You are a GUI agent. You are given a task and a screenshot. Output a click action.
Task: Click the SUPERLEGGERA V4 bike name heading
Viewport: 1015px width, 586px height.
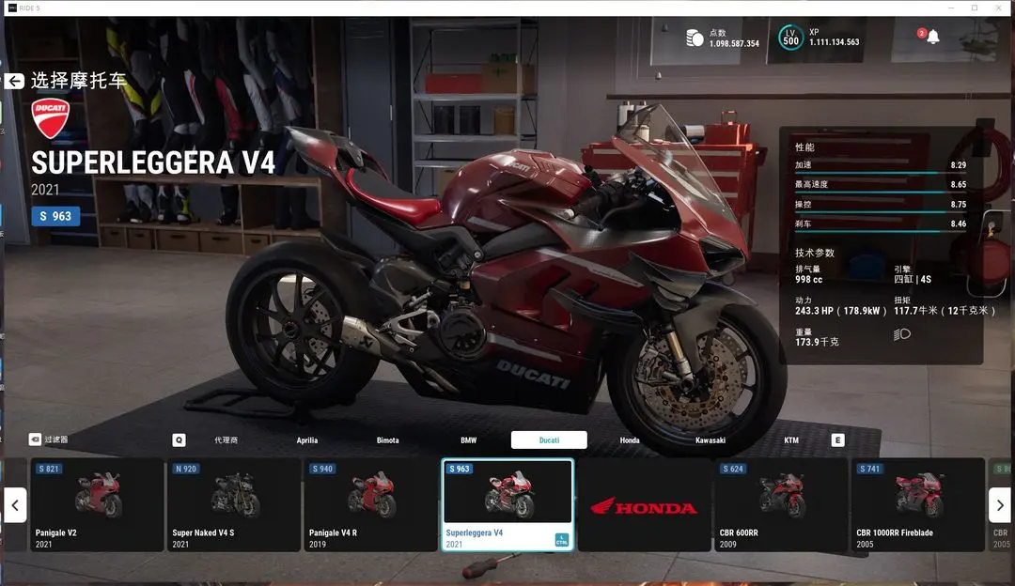(x=153, y=163)
